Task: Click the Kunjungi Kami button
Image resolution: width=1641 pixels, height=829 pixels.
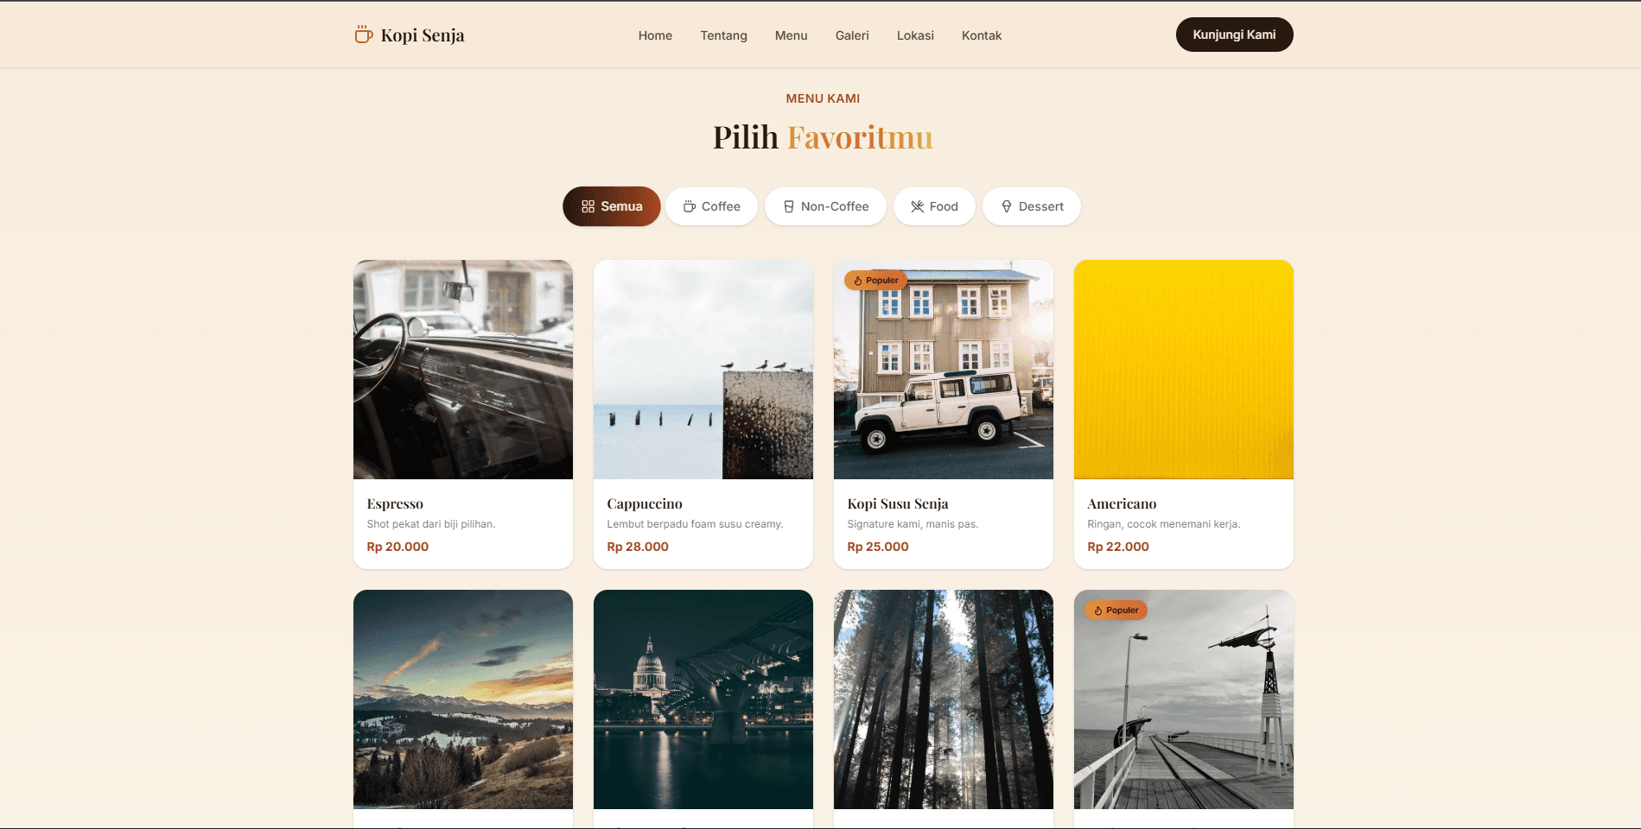Action: coord(1234,35)
